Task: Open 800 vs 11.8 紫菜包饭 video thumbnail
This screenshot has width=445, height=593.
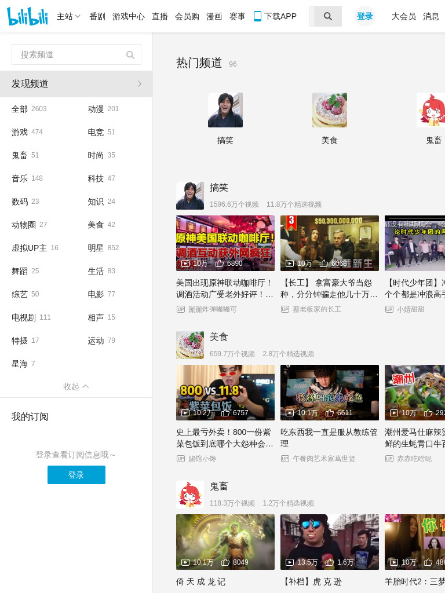Action: pyautogui.click(x=225, y=393)
